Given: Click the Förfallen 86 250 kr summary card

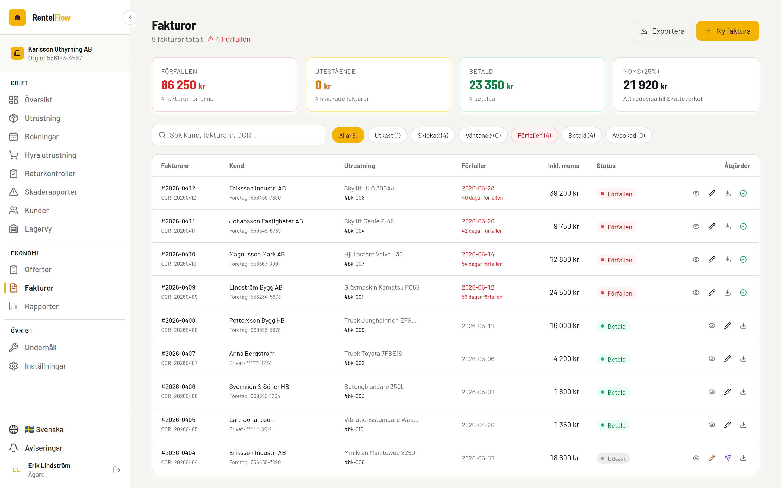Looking at the screenshot, I should coord(225,85).
